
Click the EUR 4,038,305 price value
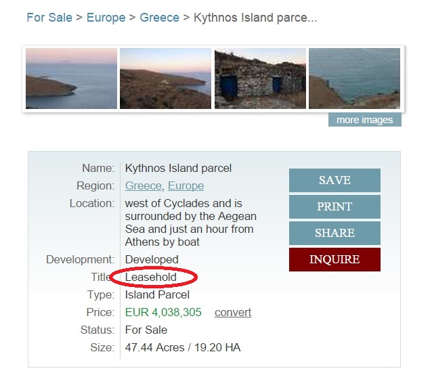(x=163, y=312)
